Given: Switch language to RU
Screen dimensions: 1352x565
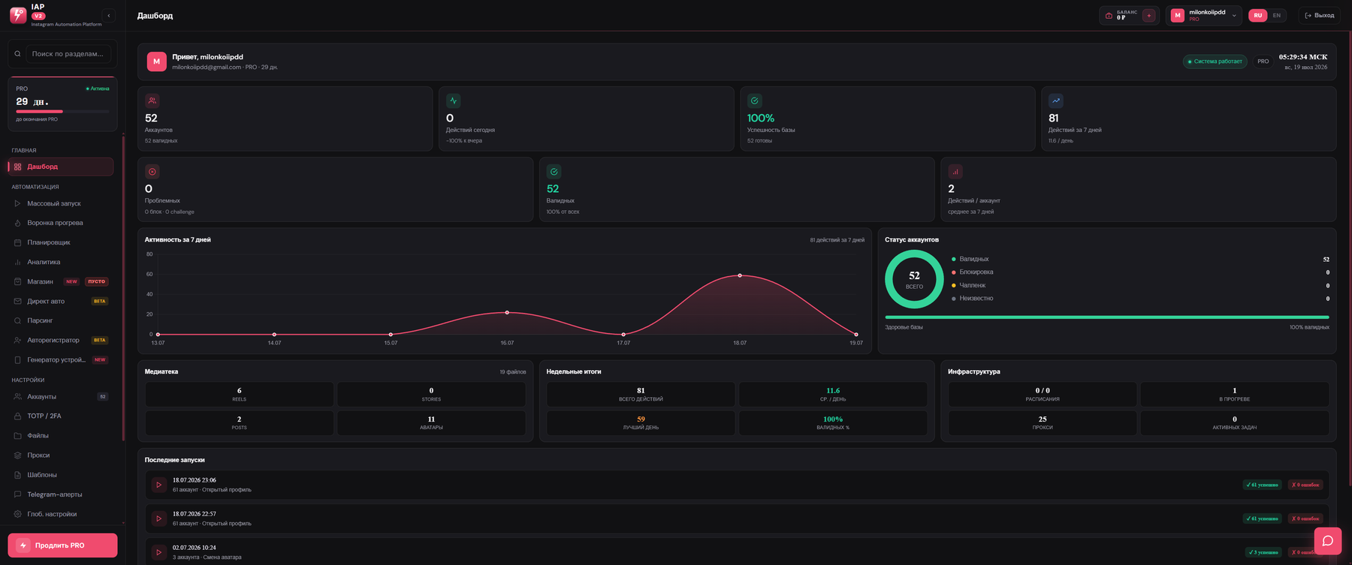Looking at the screenshot, I should 1257,15.
